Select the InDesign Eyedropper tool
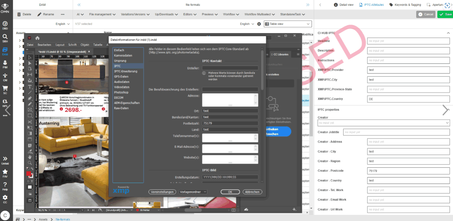Image resolution: width=453 pixels, height=221 pixels. tap(30, 151)
